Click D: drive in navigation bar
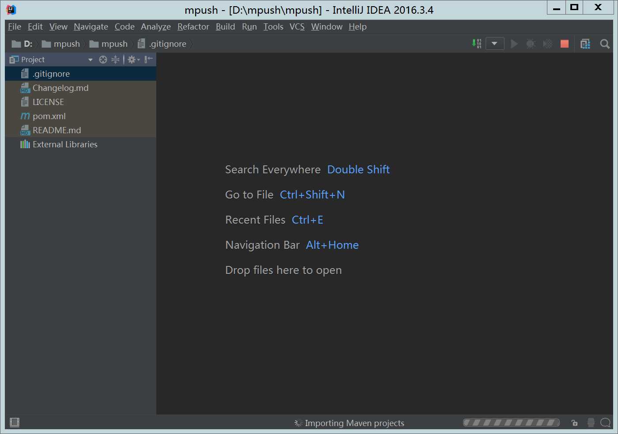This screenshot has height=434, width=618. 22,44
